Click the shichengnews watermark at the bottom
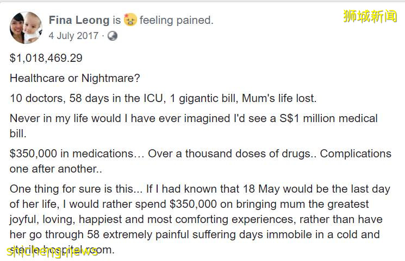This screenshot has height=261, width=405. point(52,251)
